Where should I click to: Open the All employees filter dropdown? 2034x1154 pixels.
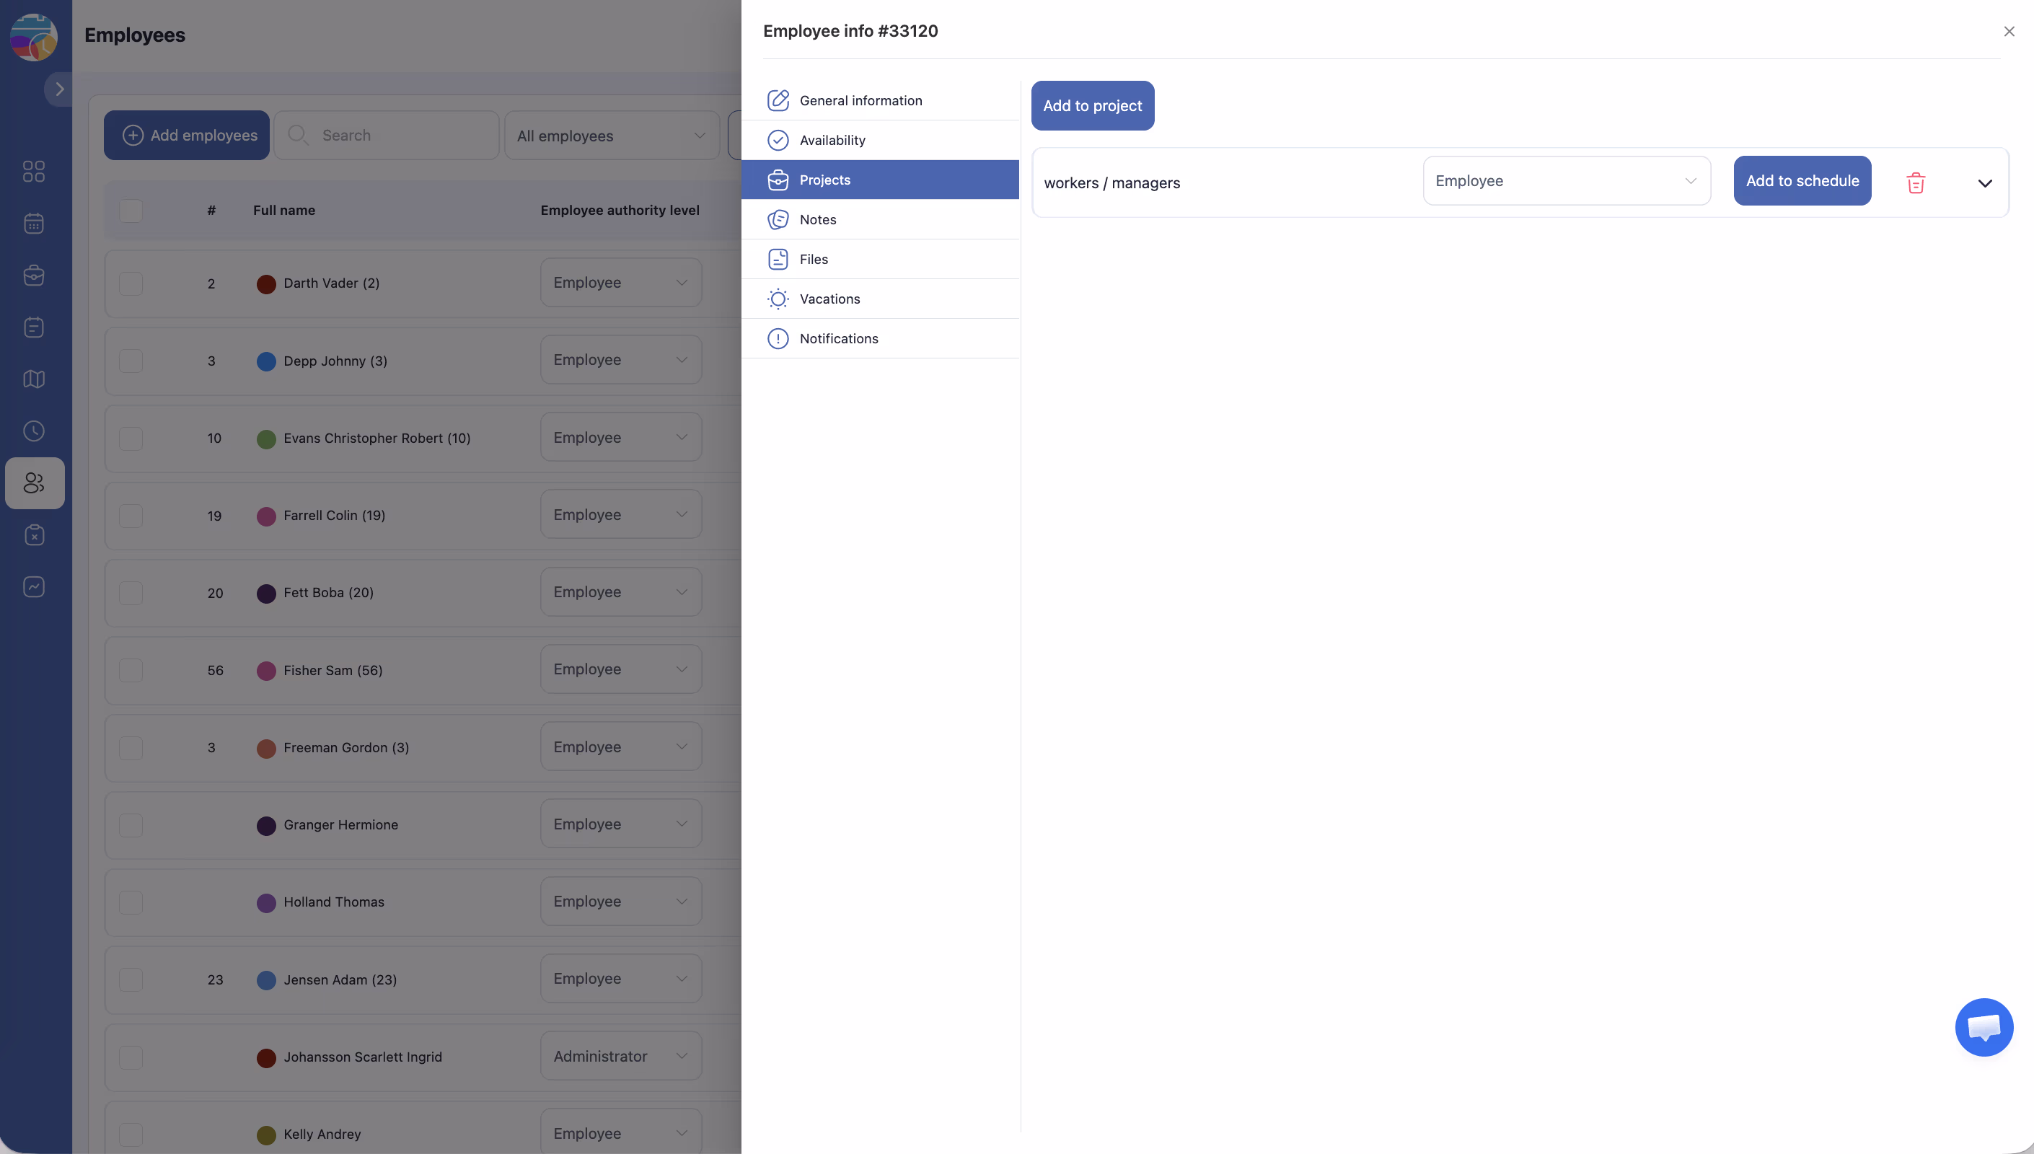(x=611, y=136)
